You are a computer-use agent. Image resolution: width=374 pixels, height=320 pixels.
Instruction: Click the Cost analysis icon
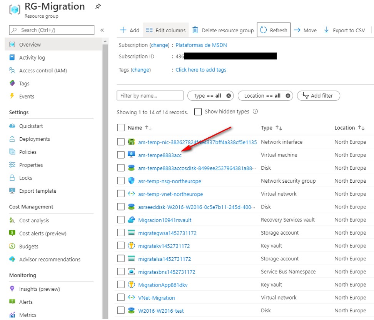point(12,220)
